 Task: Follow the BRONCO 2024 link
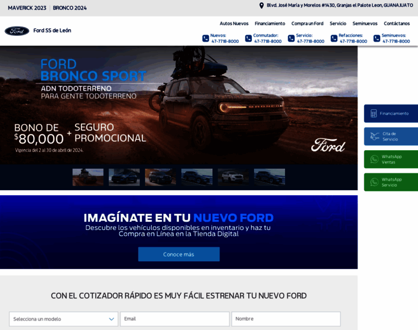[70, 8]
